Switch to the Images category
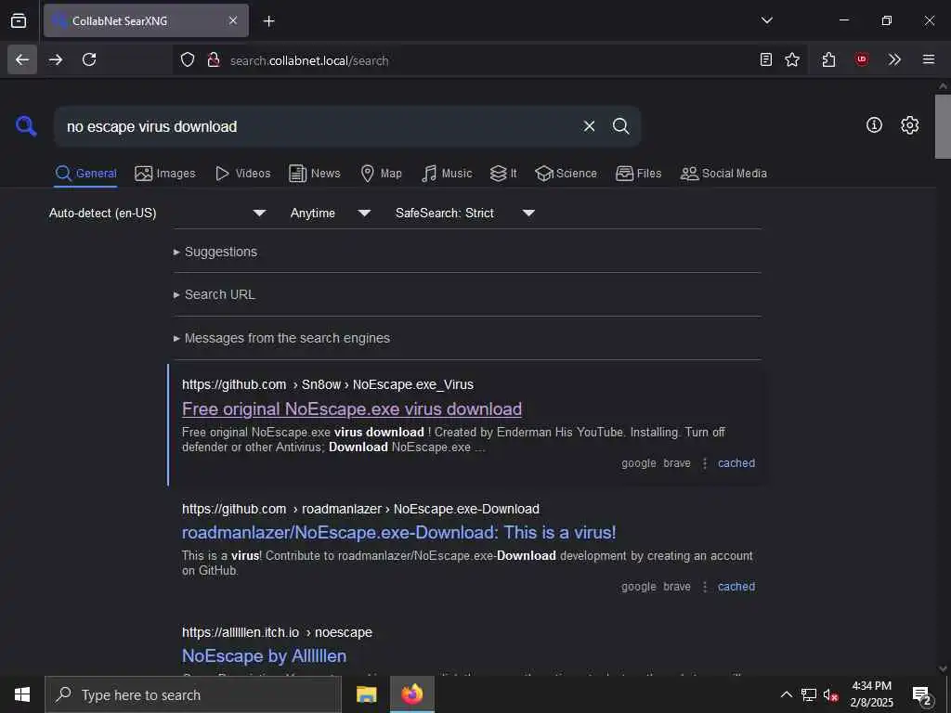Screen dimensions: 951x713 click(x=165, y=174)
